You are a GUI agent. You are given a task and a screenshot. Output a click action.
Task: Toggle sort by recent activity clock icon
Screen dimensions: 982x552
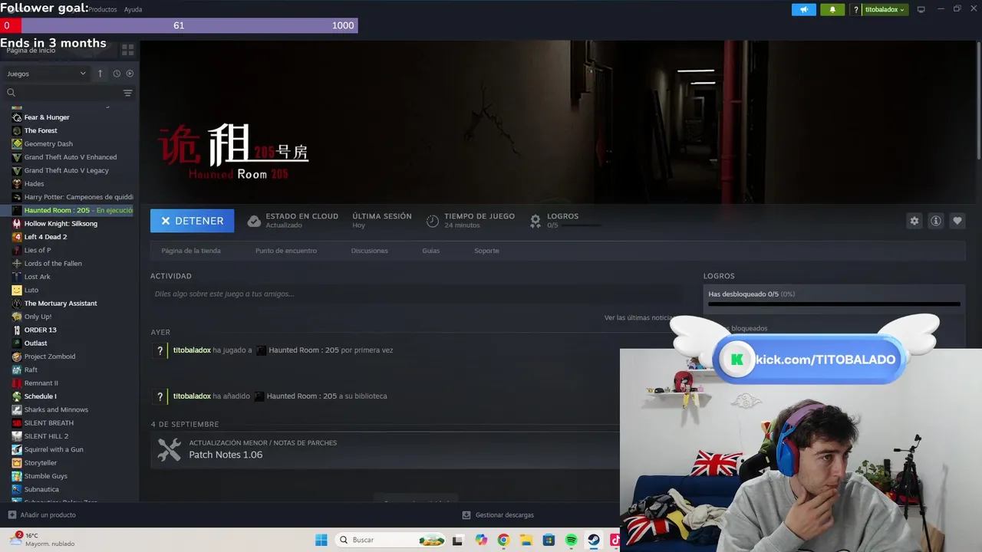tap(117, 74)
